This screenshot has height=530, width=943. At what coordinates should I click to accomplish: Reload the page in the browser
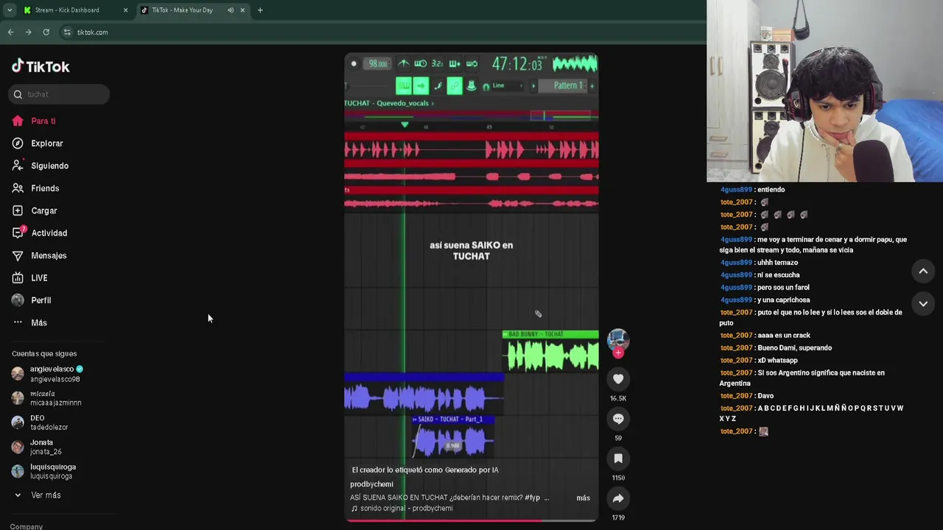tap(46, 32)
